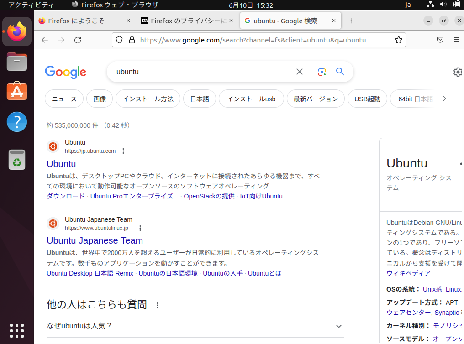464x344 pixels.
Task: Open the Firefox ウェブ・ブラウザ app menu
Action: [x=115, y=5]
